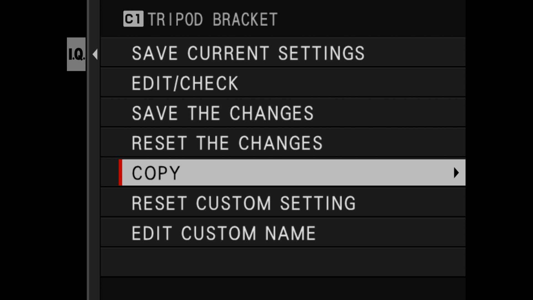
Task: Click the C1 custom bank icon
Action: pyautogui.click(x=133, y=19)
